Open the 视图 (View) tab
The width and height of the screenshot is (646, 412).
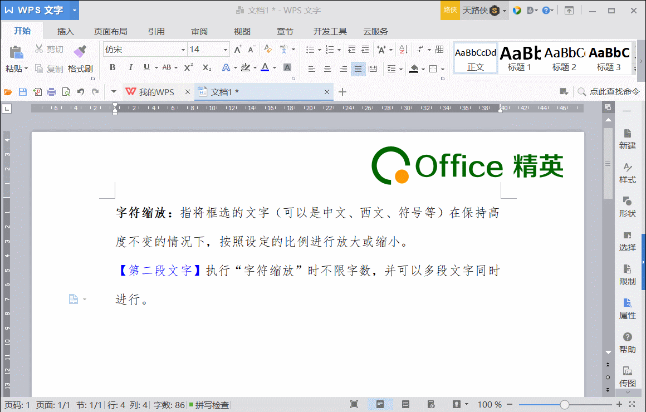click(x=242, y=31)
